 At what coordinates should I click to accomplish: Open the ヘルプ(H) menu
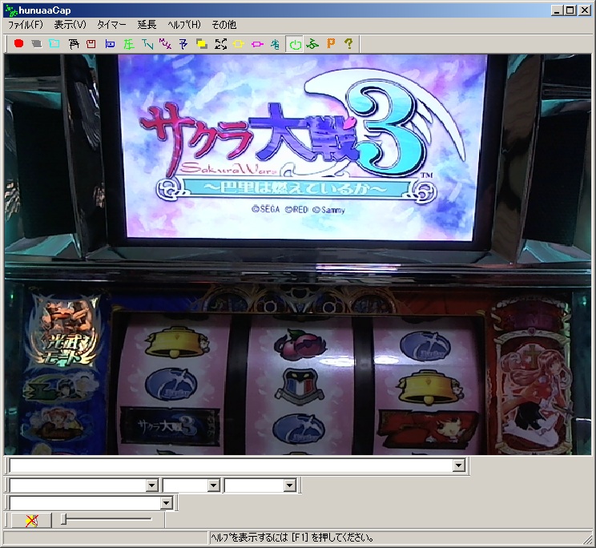tap(184, 25)
